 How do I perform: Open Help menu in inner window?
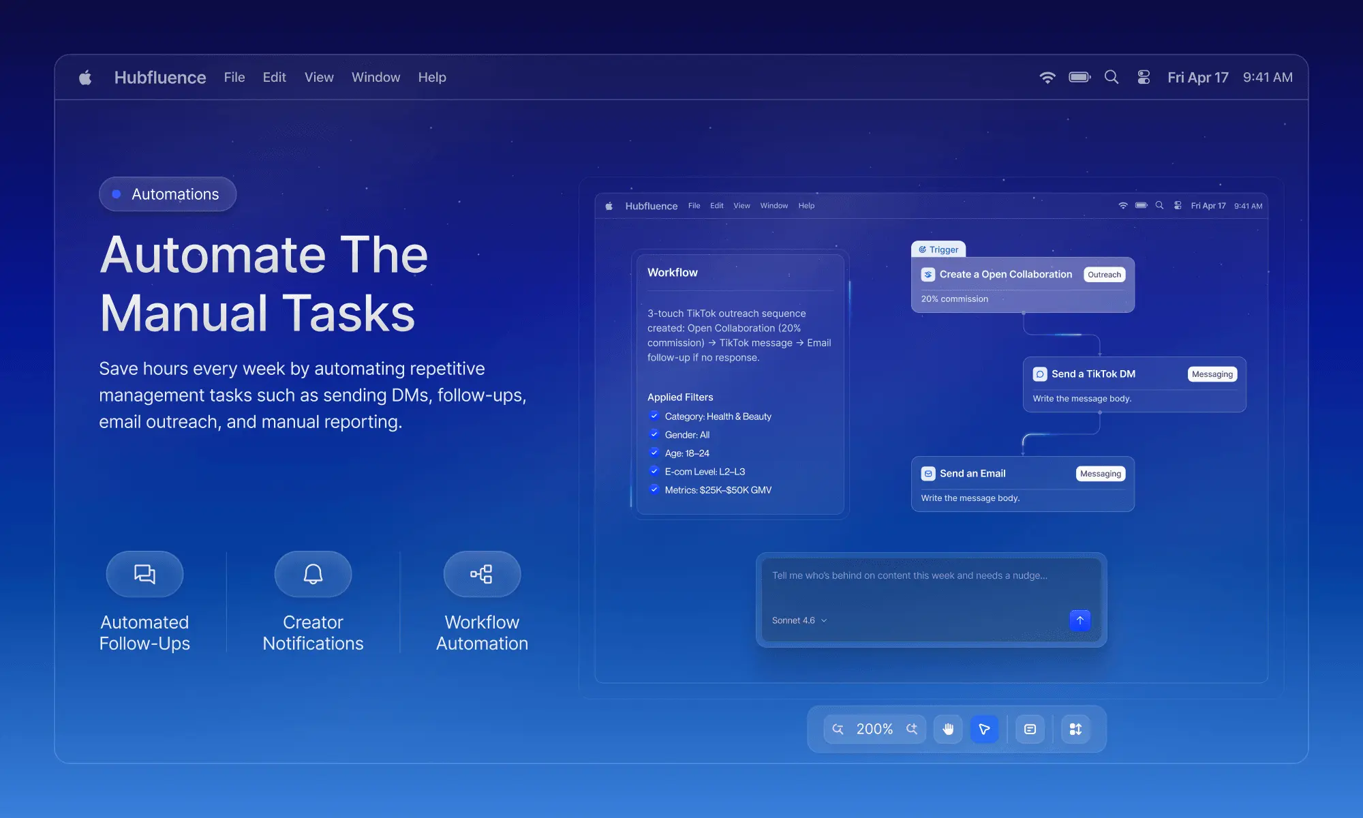pos(806,206)
